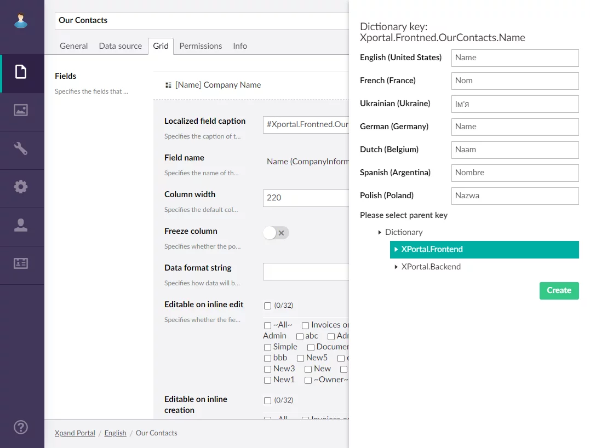The image size is (590, 448).
Task: Click the Ukrainian (Ukraine) translation field
Action: point(514,104)
